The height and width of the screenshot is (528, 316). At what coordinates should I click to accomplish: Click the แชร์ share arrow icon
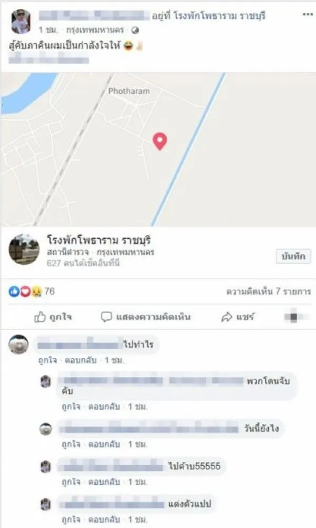click(x=227, y=317)
